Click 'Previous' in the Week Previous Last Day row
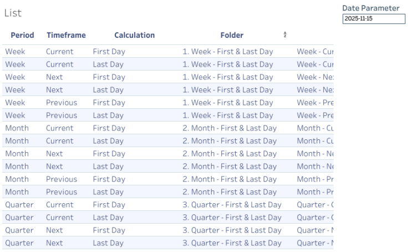The height and width of the screenshot is (252, 408). [62, 115]
